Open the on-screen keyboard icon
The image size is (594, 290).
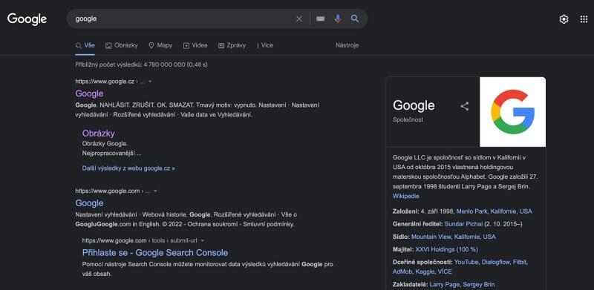pos(321,19)
